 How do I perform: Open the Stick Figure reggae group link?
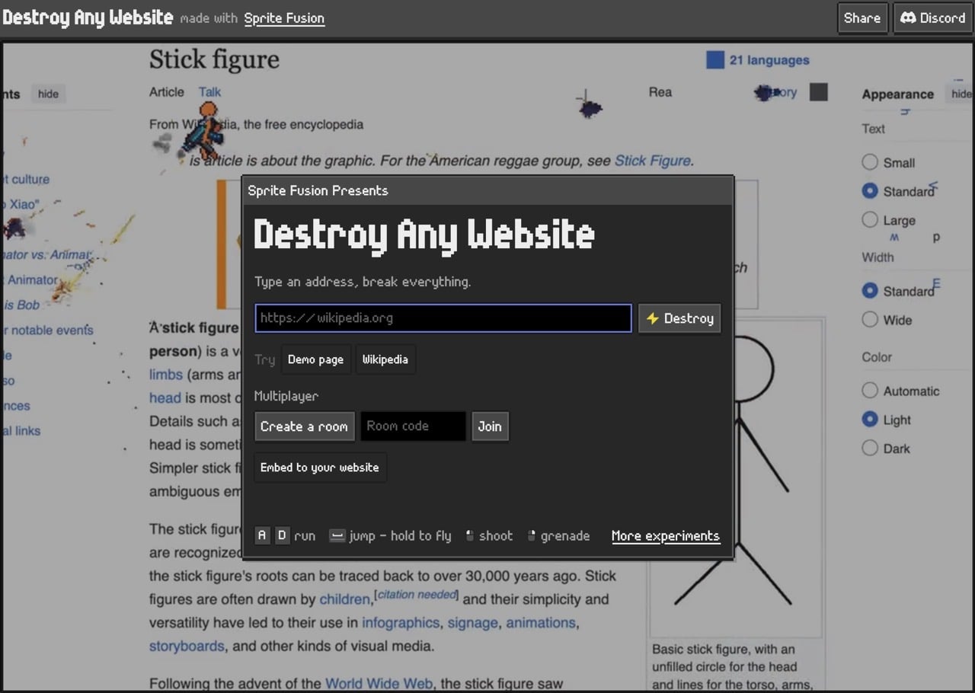[x=653, y=161]
